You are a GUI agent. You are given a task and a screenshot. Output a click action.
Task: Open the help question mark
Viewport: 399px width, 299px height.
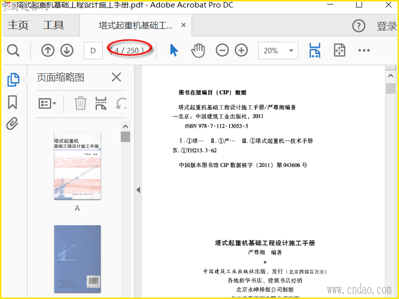[359, 26]
